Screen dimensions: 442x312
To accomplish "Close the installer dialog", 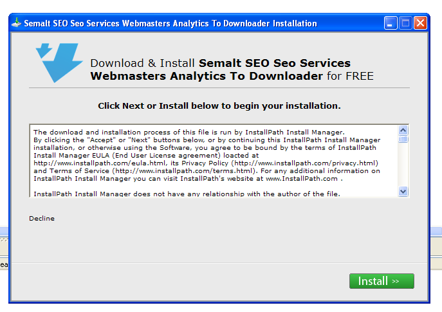I will [x=420, y=23].
